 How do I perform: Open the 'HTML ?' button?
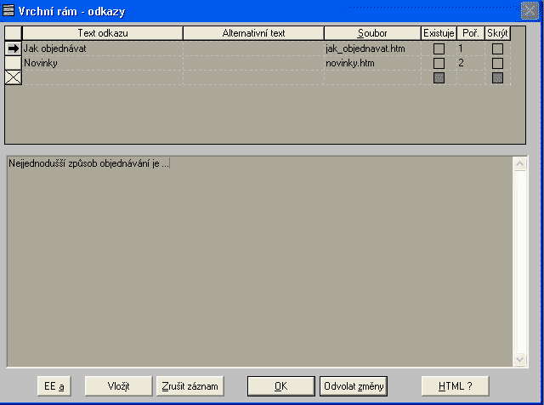point(456,386)
